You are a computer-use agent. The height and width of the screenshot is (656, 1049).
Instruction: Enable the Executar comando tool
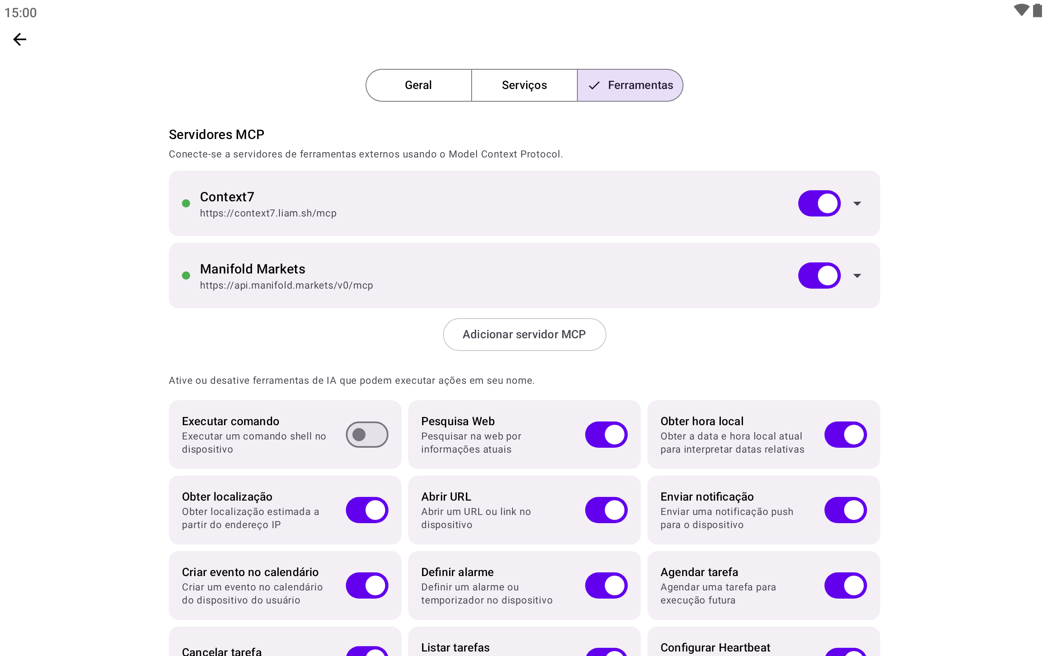click(x=367, y=434)
